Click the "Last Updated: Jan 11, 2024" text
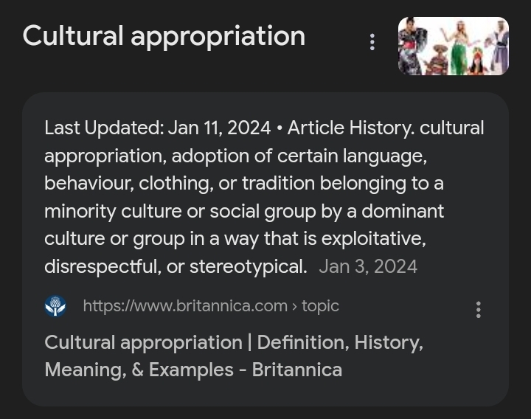 click(x=157, y=128)
